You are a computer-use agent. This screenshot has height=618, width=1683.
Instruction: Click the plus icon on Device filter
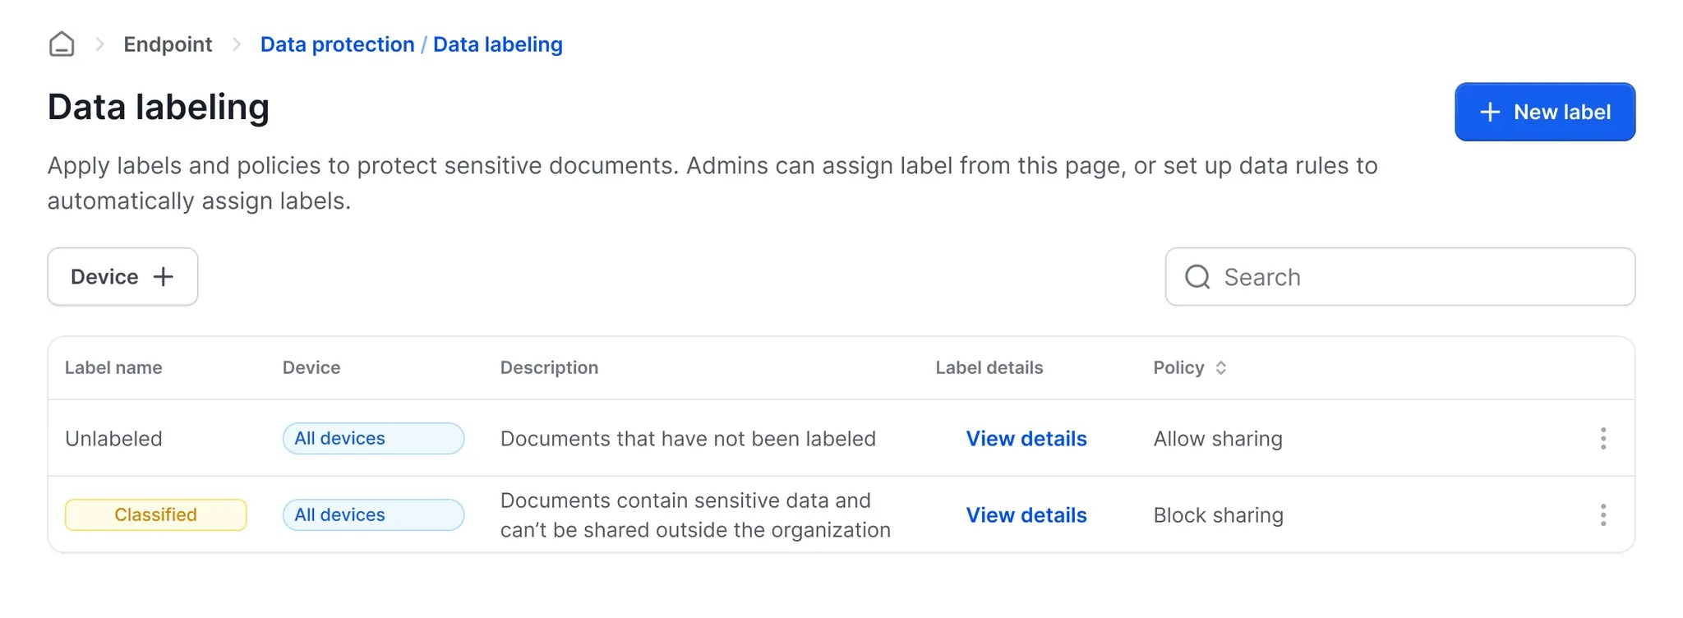pos(164,277)
